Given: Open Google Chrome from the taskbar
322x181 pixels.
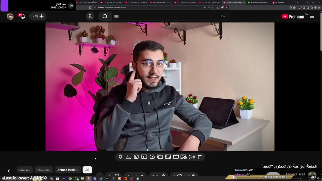Looking at the screenshot, I should (x=70, y=178).
